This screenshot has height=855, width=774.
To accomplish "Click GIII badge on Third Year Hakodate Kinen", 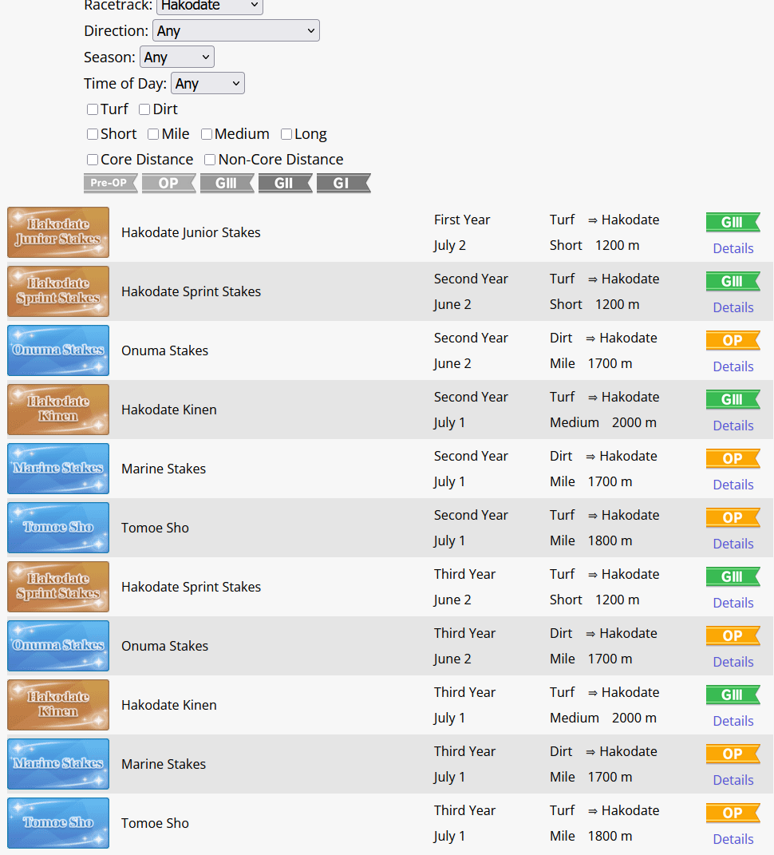I will coord(733,695).
